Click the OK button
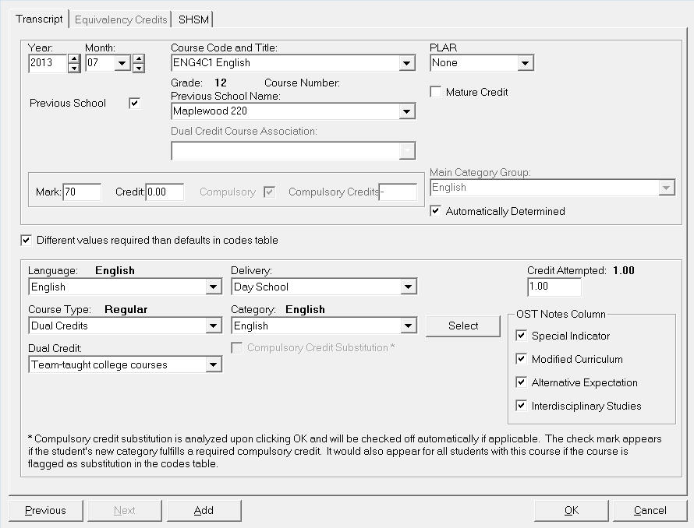 coord(572,510)
